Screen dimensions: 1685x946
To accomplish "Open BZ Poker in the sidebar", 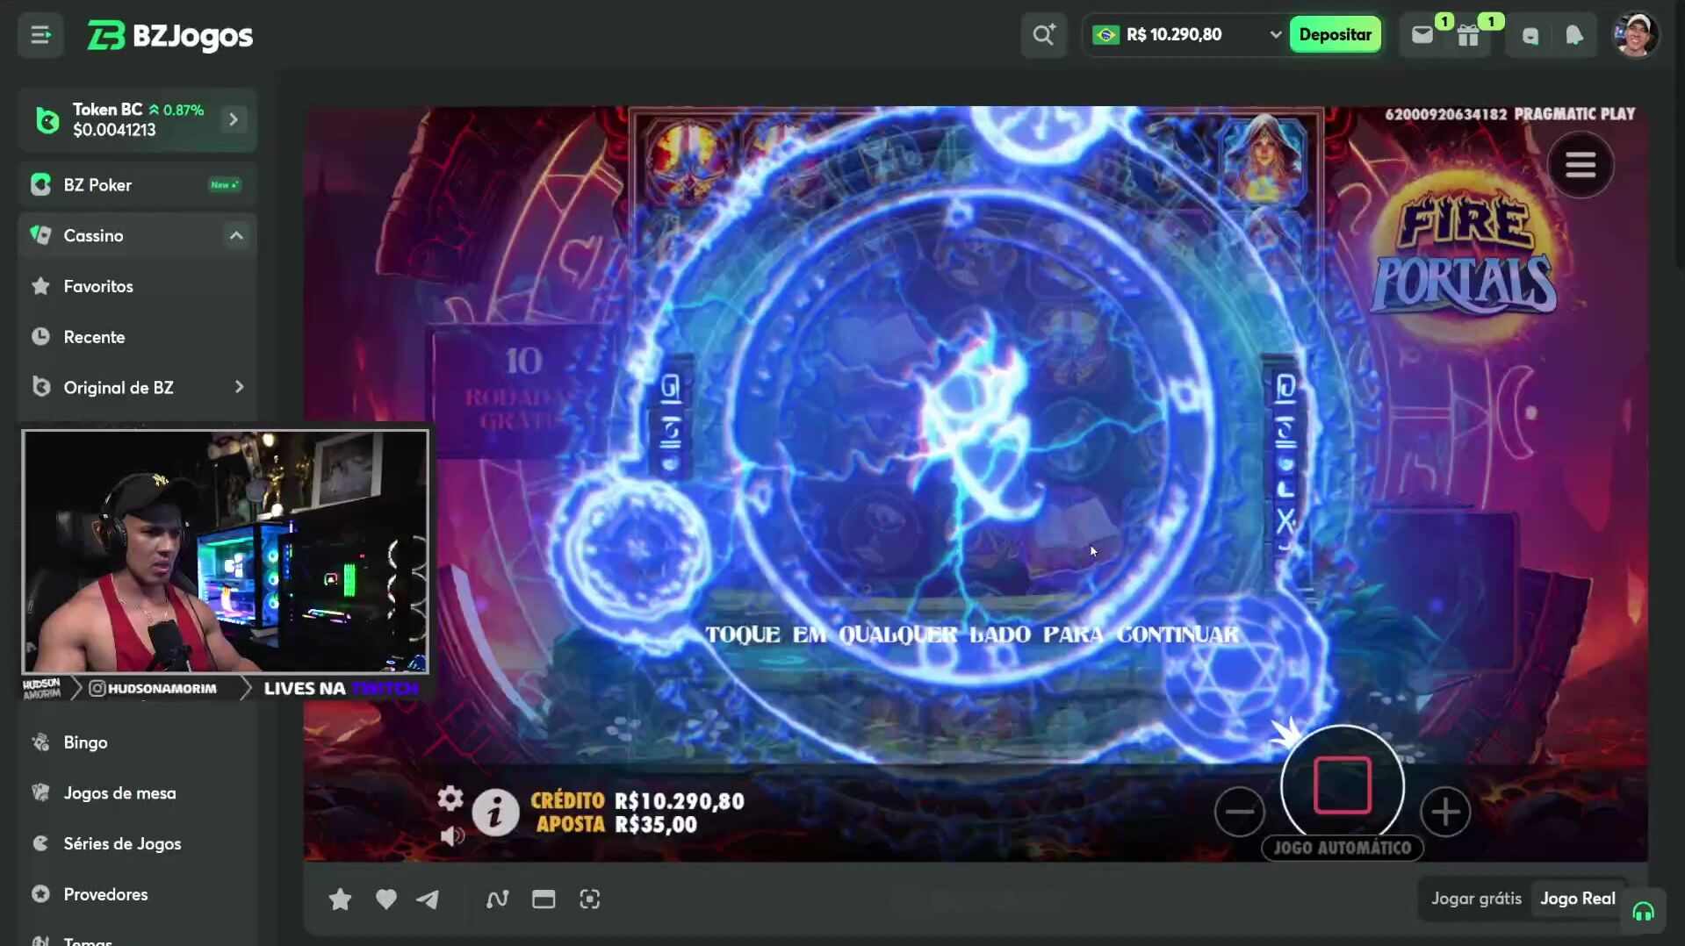I will [x=137, y=185].
